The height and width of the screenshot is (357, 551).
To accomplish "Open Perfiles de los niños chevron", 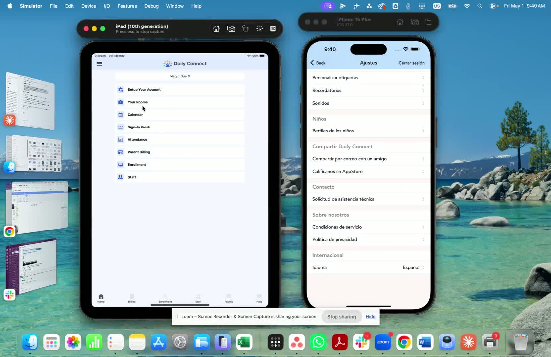I will (423, 131).
